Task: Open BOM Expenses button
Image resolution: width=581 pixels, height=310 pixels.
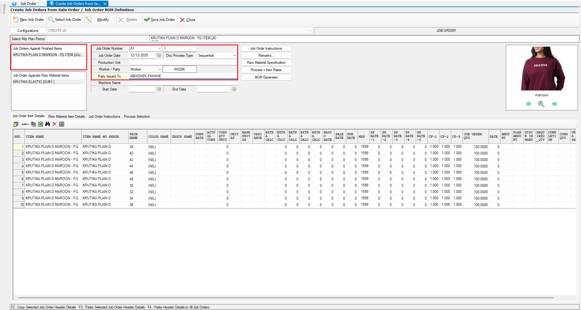Action: tap(266, 77)
